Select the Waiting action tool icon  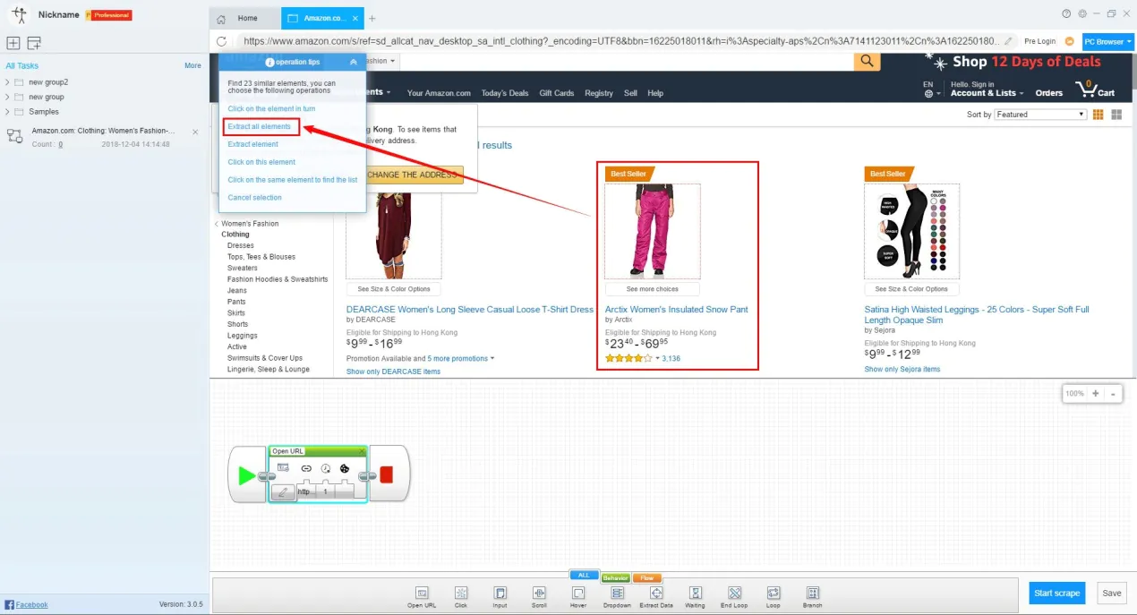point(695,593)
